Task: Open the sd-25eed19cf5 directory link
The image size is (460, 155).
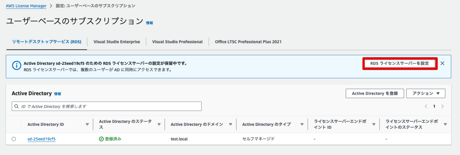Action: [x=41, y=139]
